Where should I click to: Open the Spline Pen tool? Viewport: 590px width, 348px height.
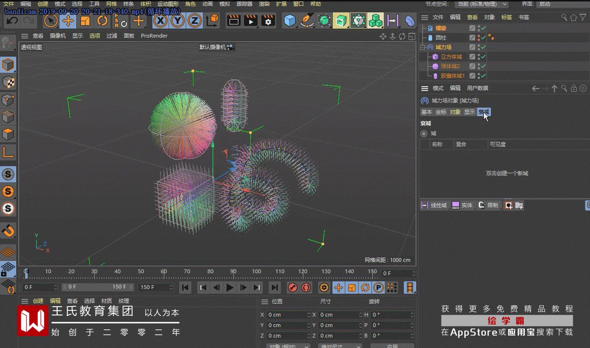pyautogui.click(x=307, y=21)
